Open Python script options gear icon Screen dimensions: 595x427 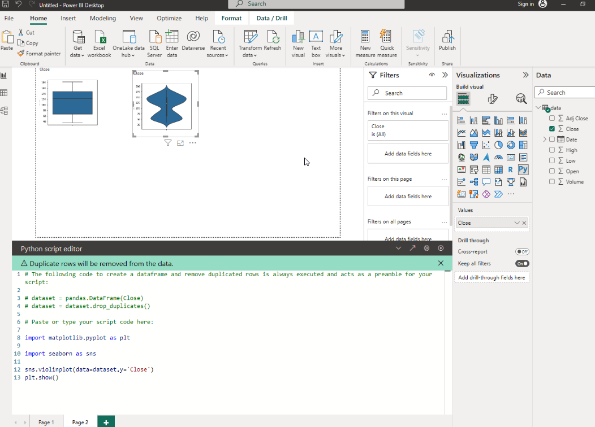(x=426, y=248)
